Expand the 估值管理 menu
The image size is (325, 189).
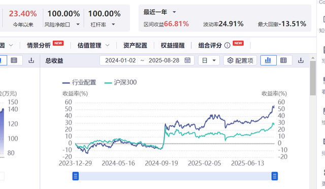(93, 45)
